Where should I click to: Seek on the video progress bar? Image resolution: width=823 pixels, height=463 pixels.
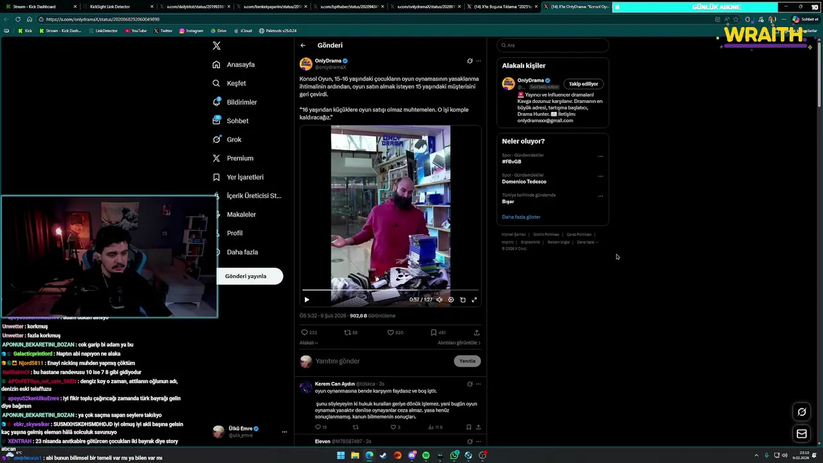coord(390,291)
